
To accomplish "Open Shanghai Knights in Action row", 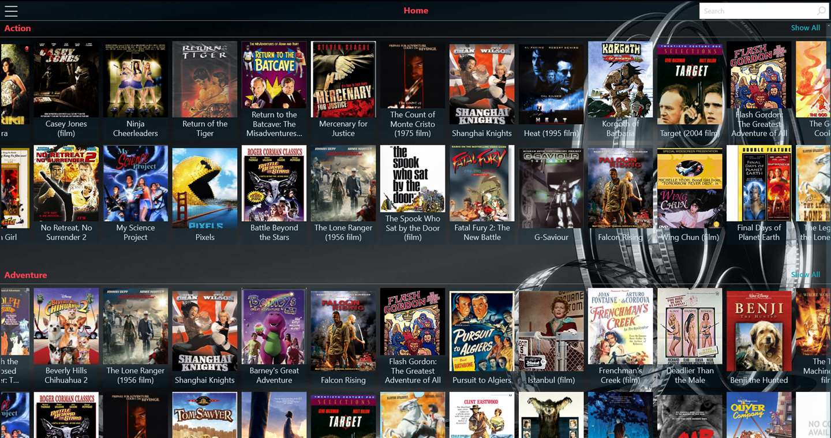I will pos(482,84).
